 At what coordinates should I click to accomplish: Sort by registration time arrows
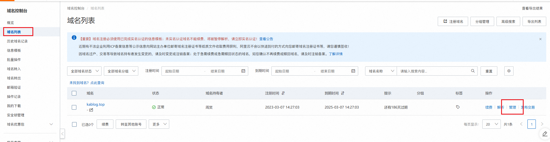point(283,93)
